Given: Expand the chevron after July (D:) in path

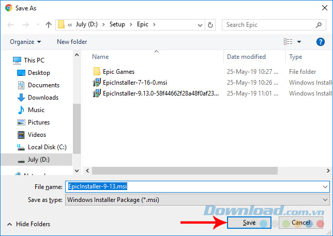Looking at the screenshot, I should [x=103, y=25].
